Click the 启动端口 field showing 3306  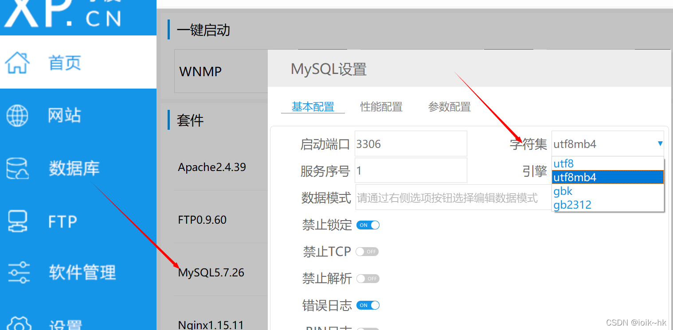pos(411,144)
